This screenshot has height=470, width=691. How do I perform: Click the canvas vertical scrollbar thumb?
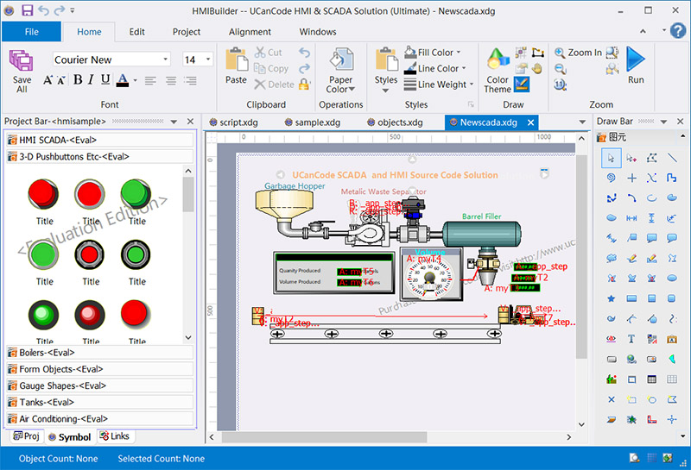(581, 255)
